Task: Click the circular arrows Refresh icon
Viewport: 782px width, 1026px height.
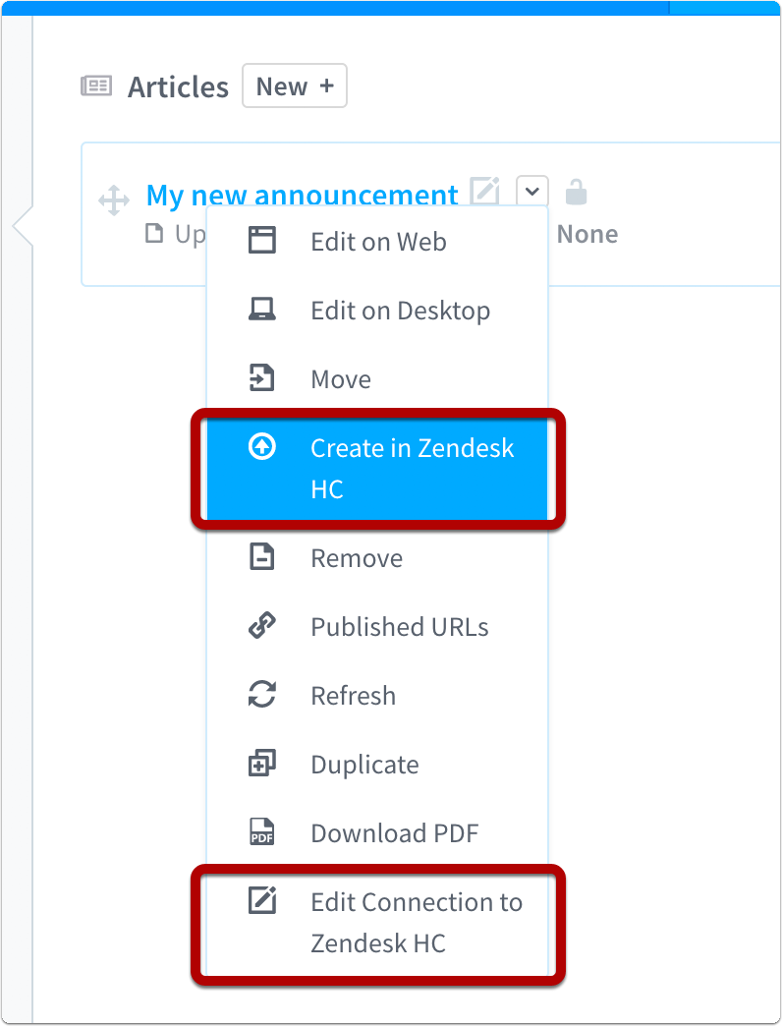Action: click(262, 694)
